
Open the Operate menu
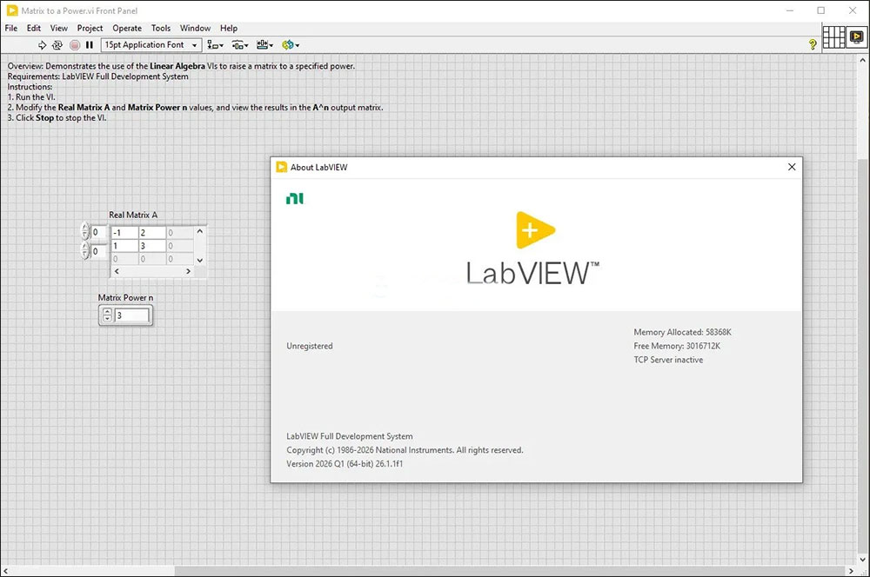pyautogui.click(x=127, y=29)
